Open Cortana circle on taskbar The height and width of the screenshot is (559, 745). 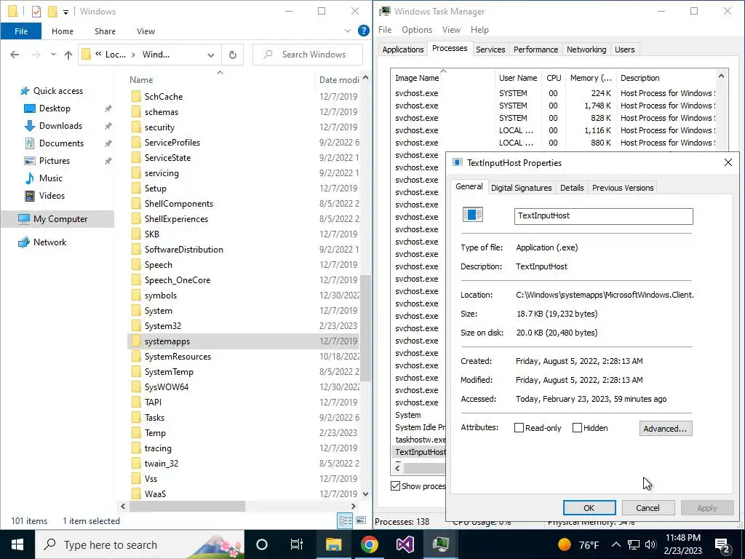262,544
